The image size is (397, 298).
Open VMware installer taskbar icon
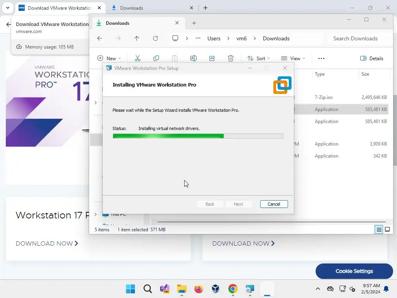click(x=250, y=289)
